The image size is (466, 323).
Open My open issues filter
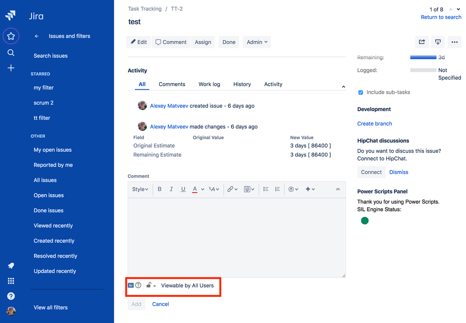pos(53,150)
